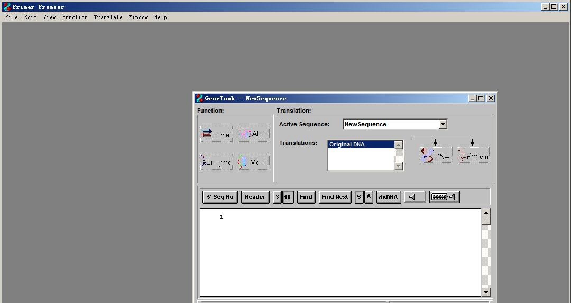571x303 pixels.
Task: Toggle keyboard voice echo button
Action: pos(444,197)
